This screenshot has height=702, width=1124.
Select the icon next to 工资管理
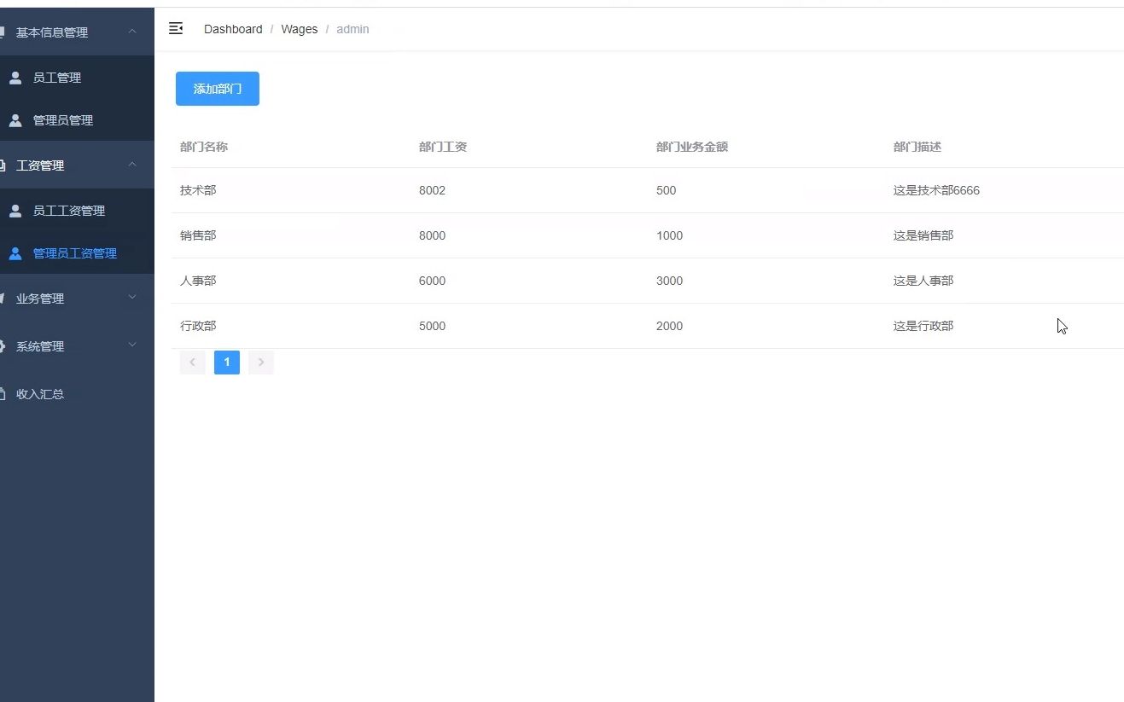click(x=3, y=165)
